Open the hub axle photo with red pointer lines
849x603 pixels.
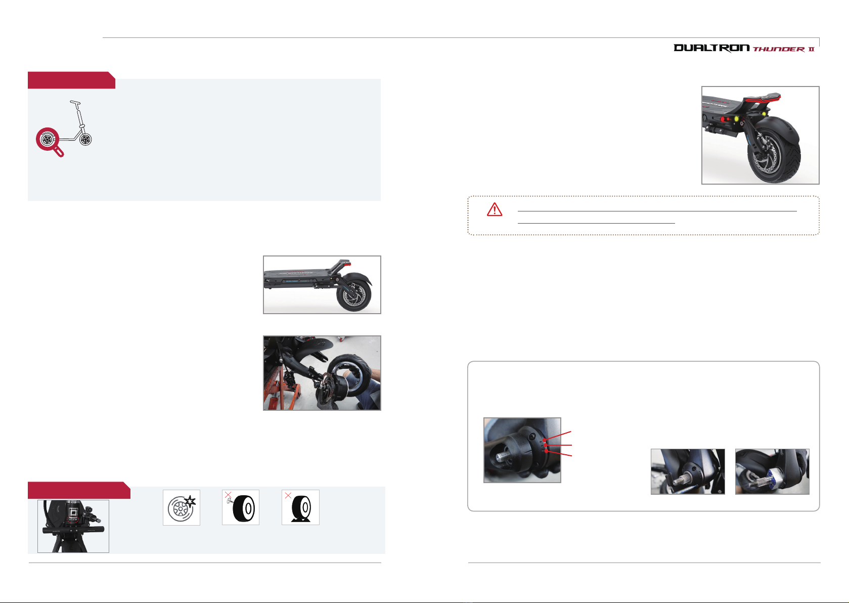coord(522,450)
